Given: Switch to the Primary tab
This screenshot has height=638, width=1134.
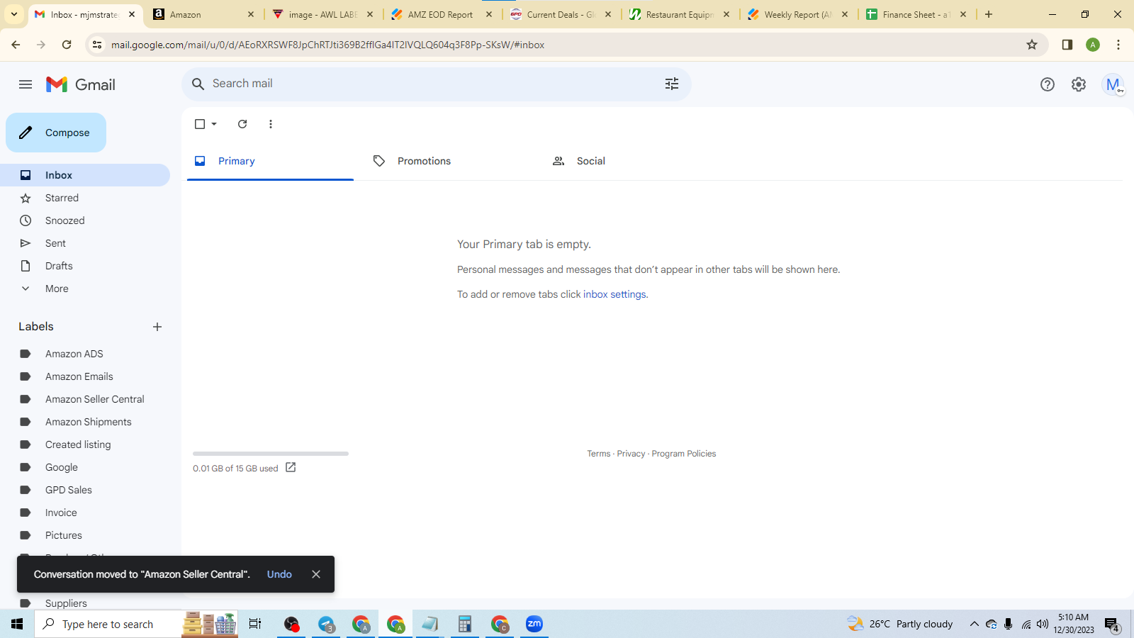Looking at the screenshot, I should click(x=270, y=161).
